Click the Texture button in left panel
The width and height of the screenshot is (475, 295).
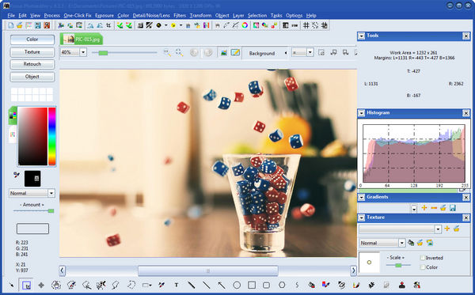(32, 51)
